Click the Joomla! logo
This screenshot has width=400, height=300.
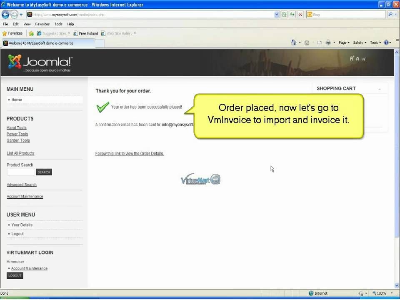tap(40, 63)
